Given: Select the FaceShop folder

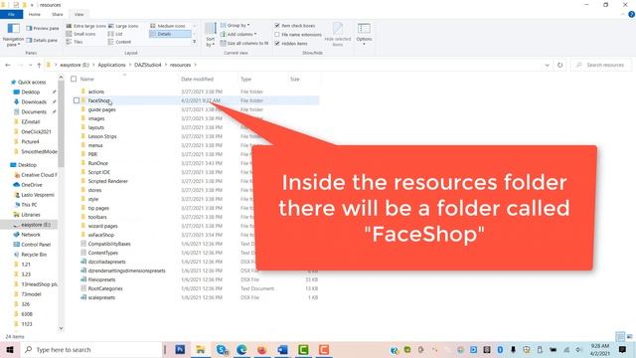Looking at the screenshot, I should [x=99, y=100].
